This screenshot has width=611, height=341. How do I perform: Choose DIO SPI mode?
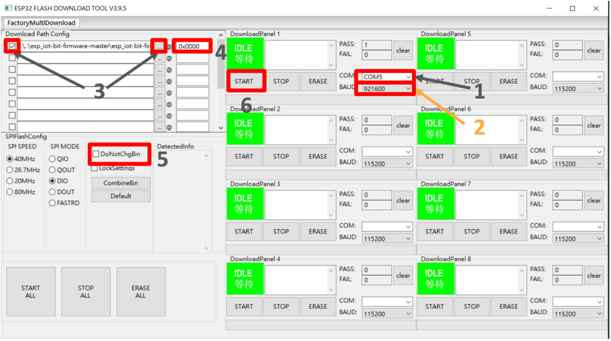click(58, 181)
